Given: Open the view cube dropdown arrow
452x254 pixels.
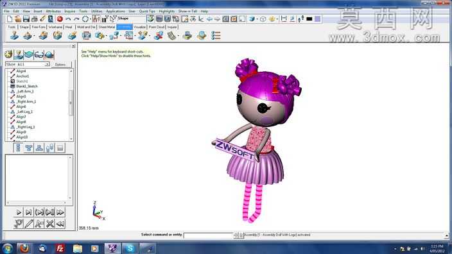Looking at the screenshot, I should pos(257,19).
